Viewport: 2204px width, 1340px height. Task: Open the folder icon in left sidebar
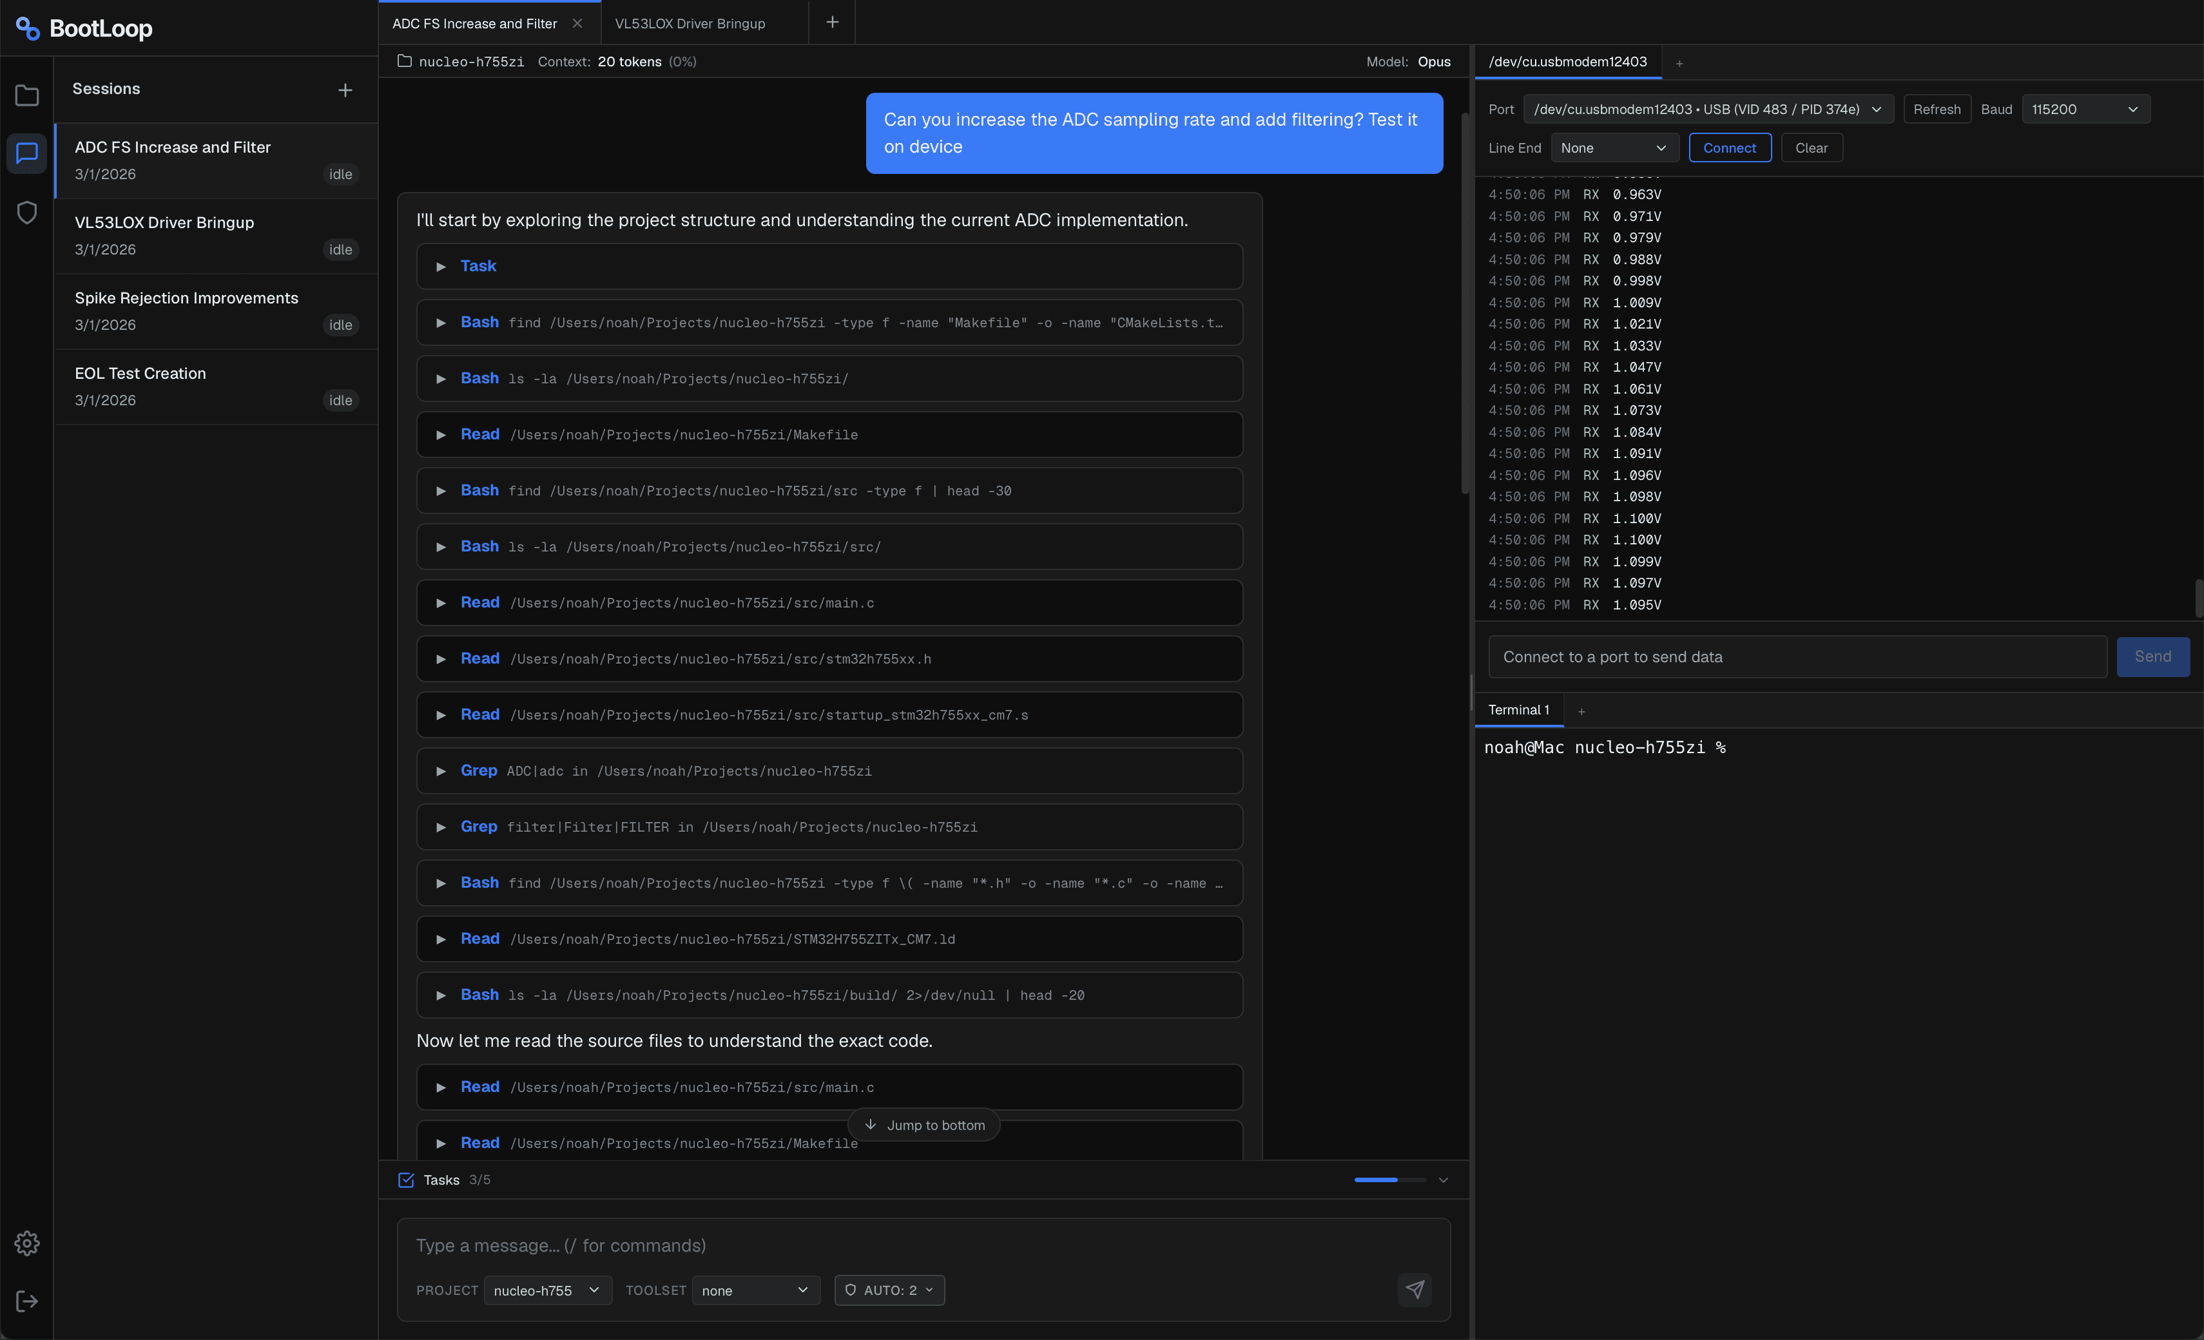[x=27, y=95]
